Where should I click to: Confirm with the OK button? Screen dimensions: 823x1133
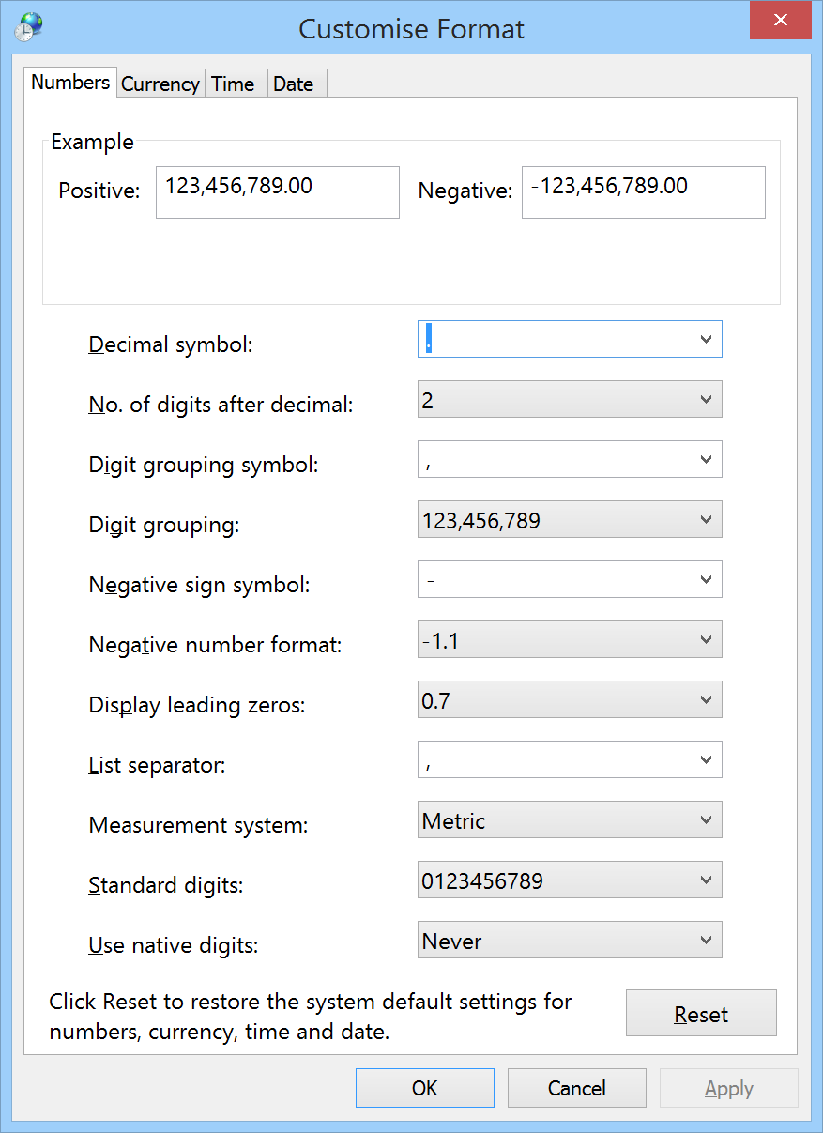425,1088
